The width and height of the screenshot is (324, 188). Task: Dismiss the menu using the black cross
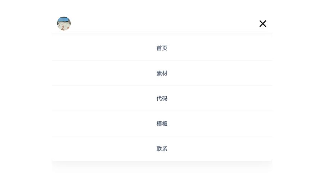point(263,24)
